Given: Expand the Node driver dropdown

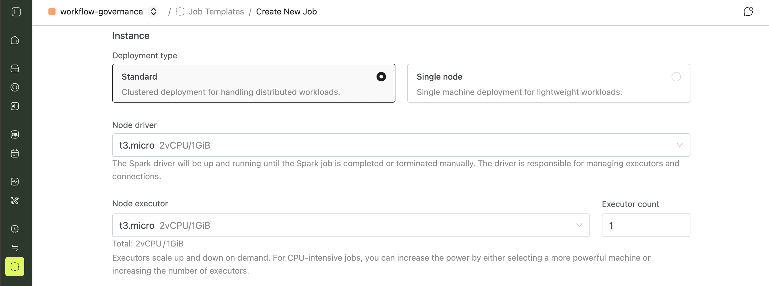Looking at the screenshot, I should [401, 145].
